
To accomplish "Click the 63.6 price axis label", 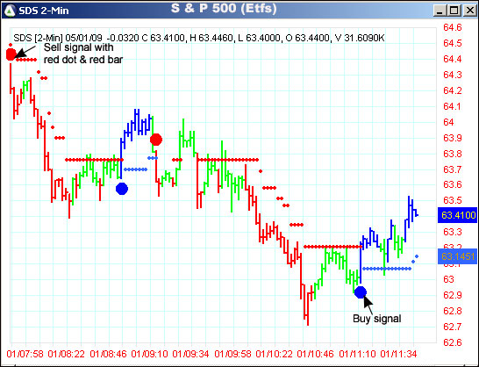I will 453,184.
